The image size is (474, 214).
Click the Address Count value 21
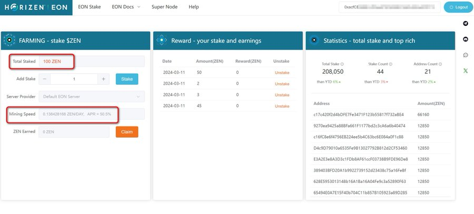pyautogui.click(x=428, y=72)
